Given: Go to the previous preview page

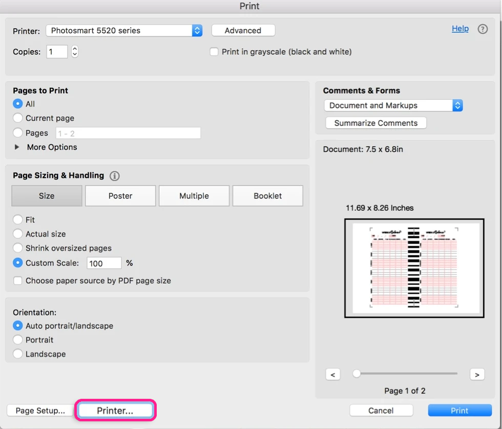Looking at the screenshot, I should coord(333,375).
